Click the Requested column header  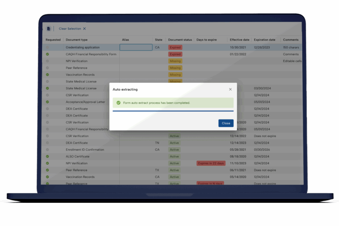pos(53,40)
